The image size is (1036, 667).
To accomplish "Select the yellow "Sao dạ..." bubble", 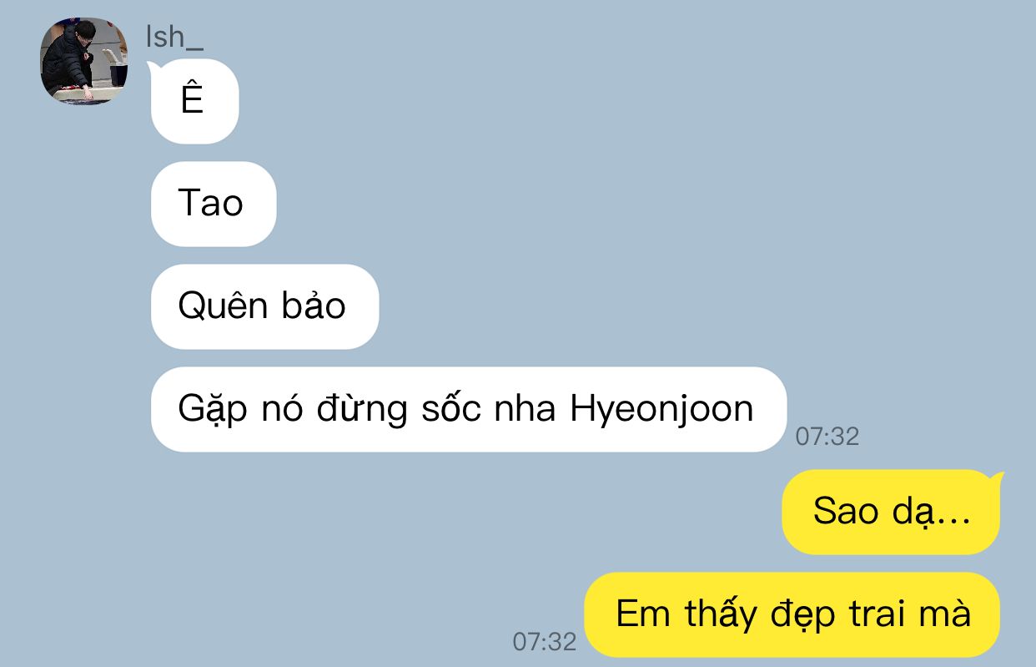I will pos(891,512).
